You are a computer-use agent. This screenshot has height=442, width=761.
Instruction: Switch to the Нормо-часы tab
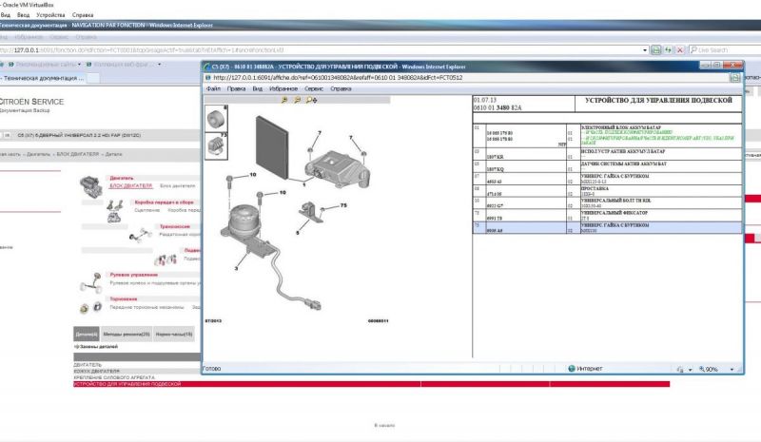coord(173,335)
